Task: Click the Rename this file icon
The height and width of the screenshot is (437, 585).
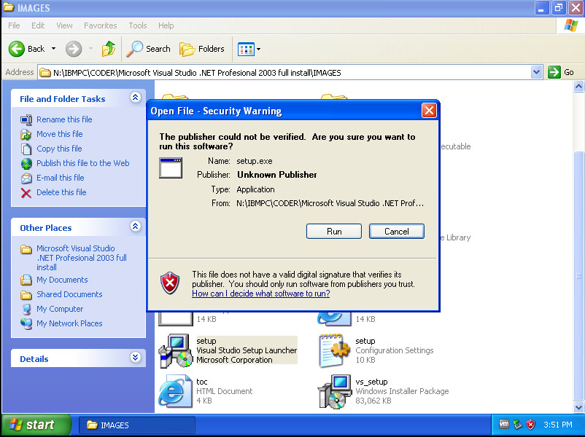Action: 26,119
